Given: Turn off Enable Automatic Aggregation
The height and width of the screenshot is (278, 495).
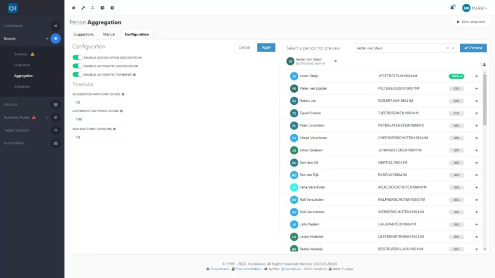Looking at the screenshot, I should [76, 66].
